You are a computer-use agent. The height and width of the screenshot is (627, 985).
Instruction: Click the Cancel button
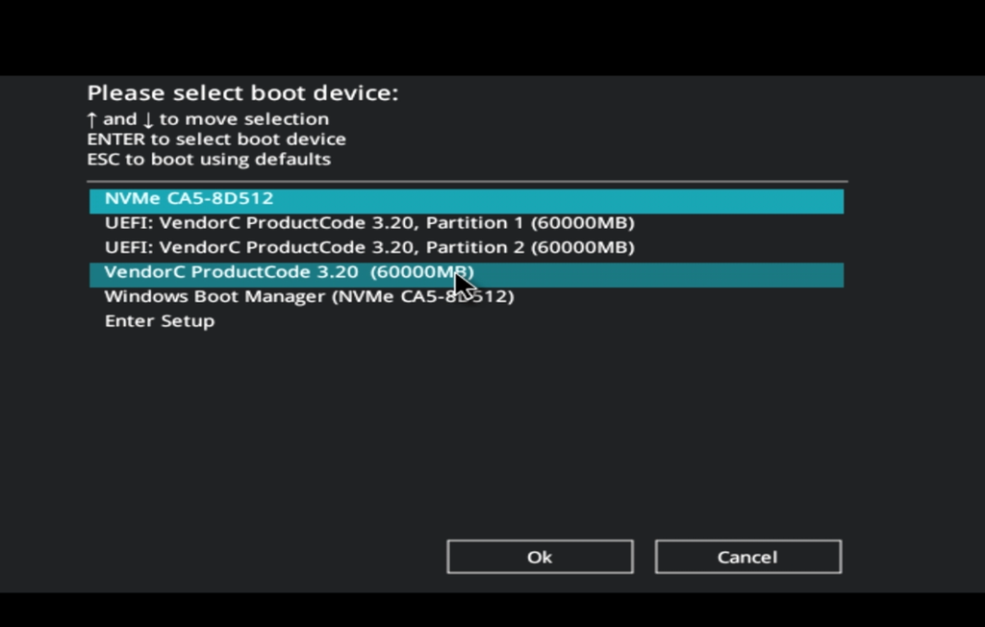point(747,557)
